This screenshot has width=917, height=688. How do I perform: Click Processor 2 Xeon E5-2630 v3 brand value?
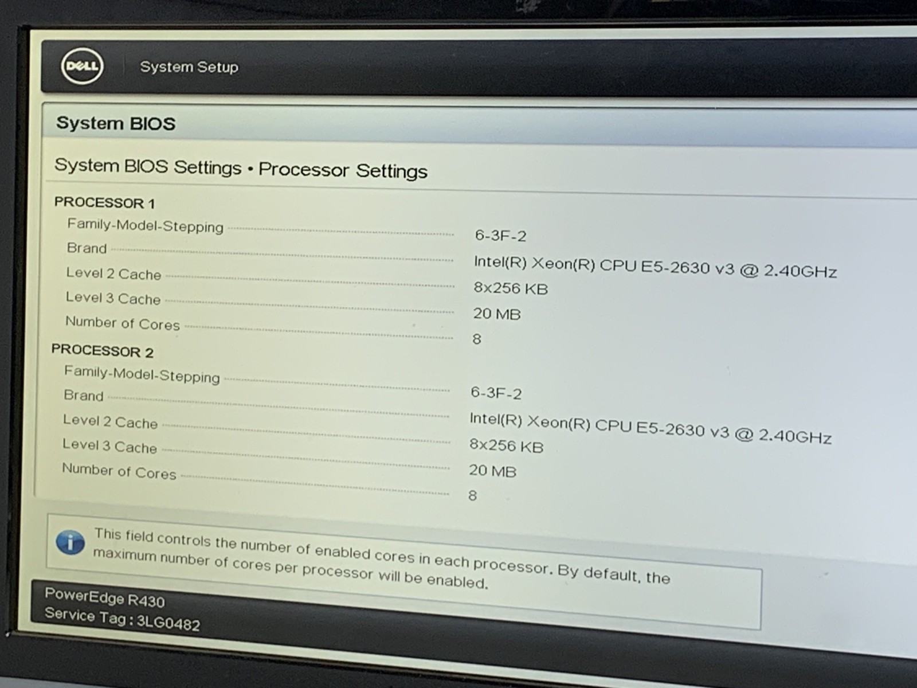click(650, 428)
